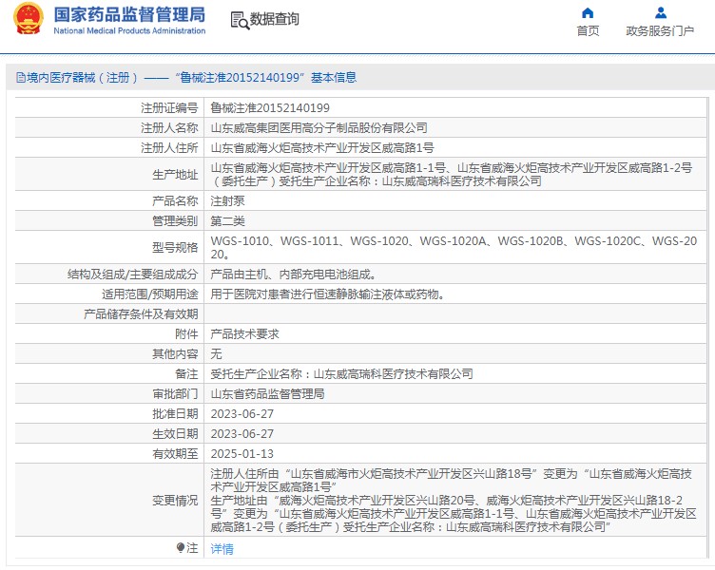Select 山东威高集团医用高分子制品股份有限公司 text

pyautogui.click(x=319, y=128)
